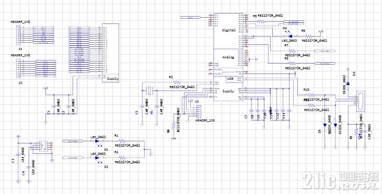382x194 pixels.
Task: Click the D3 diode symbol
Action: coord(348,83)
